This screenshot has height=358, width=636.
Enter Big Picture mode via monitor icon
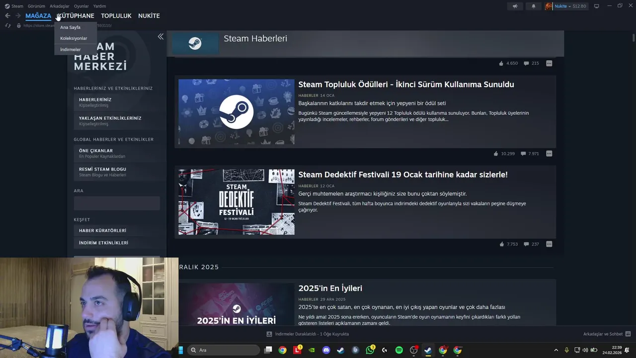pos(597,6)
